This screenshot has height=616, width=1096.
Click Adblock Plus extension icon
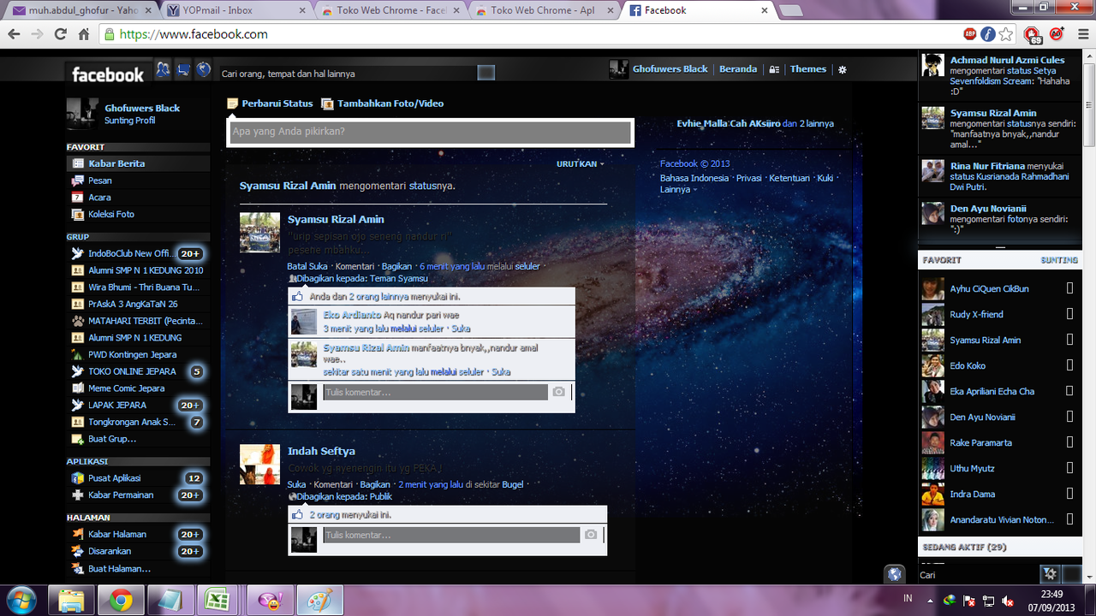click(x=970, y=34)
